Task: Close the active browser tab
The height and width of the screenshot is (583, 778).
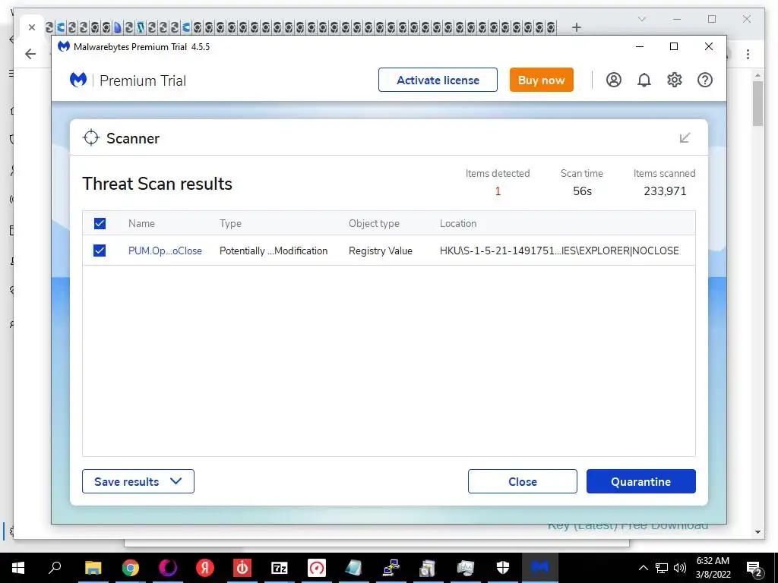Action: (x=32, y=27)
